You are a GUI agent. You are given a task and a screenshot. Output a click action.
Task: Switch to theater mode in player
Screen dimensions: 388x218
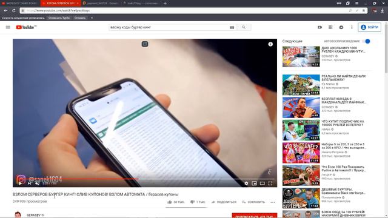coord(263,183)
